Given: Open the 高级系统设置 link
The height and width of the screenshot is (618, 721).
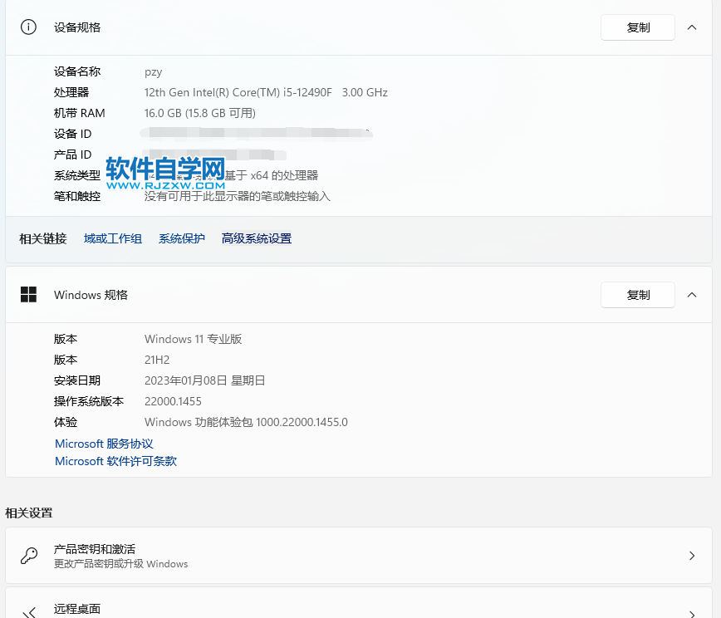Looking at the screenshot, I should (x=257, y=238).
